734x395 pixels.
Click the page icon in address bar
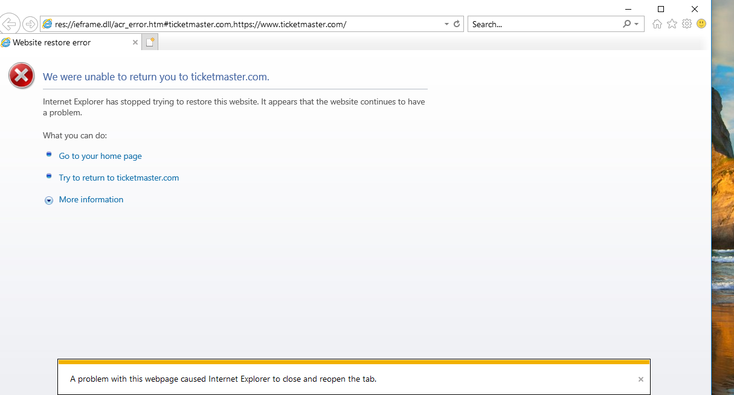coord(48,24)
